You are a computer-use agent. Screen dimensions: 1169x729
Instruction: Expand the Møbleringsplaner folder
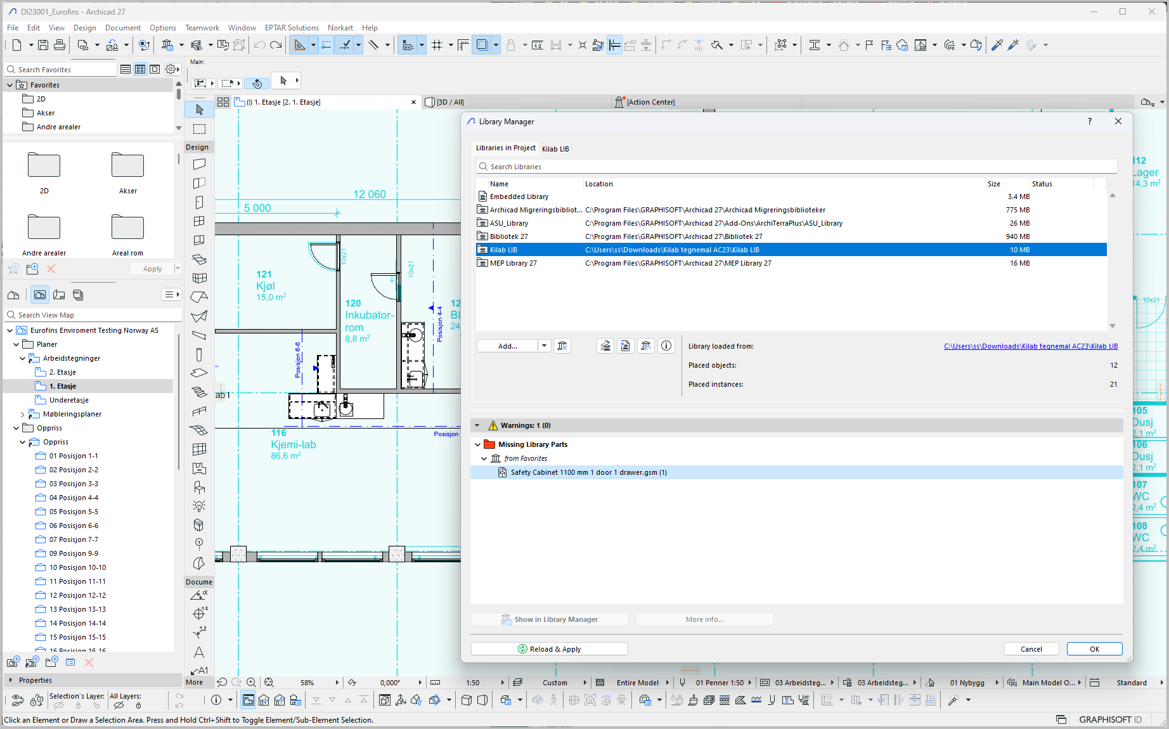tap(23, 415)
